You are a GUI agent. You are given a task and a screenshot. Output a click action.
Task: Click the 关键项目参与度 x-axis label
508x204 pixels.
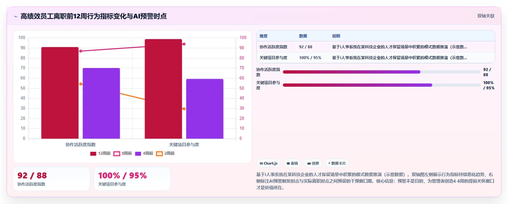184,145
